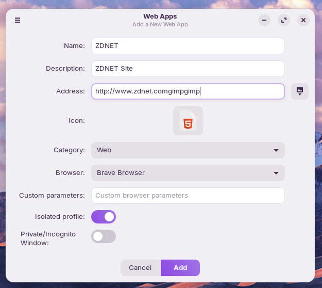Click the Description field showing ZDNET Site
The image size is (322, 288).
point(188,69)
